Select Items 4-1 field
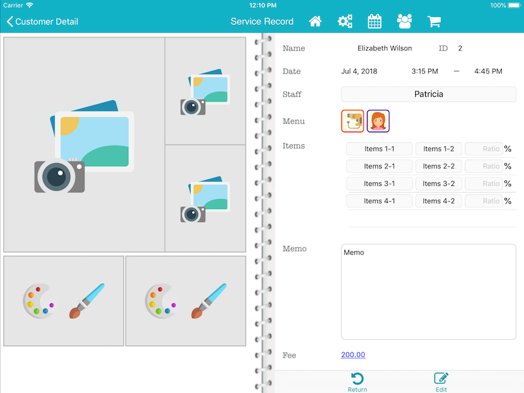Image resolution: width=524 pixels, height=393 pixels. 379,201
